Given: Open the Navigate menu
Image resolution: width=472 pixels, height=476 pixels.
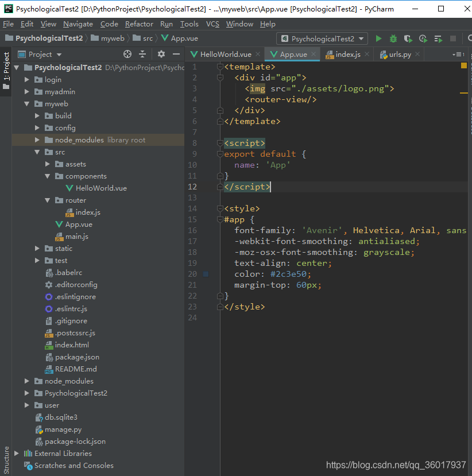Looking at the screenshot, I should 78,24.
